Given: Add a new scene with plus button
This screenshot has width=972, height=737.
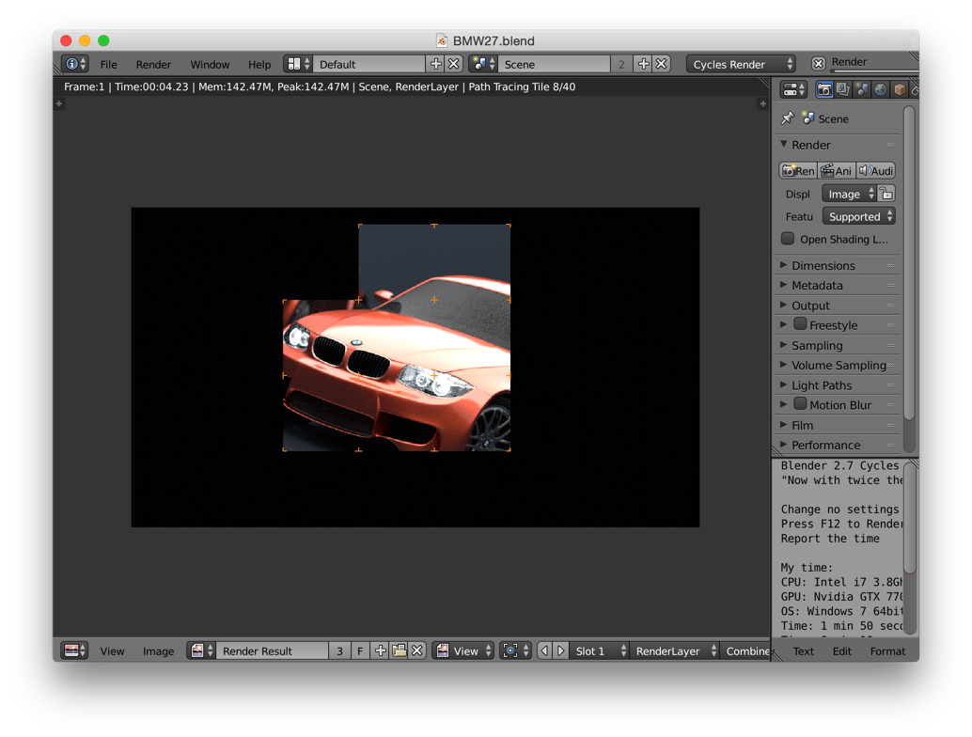Looking at the screenshot, I should tap(644, 64).
